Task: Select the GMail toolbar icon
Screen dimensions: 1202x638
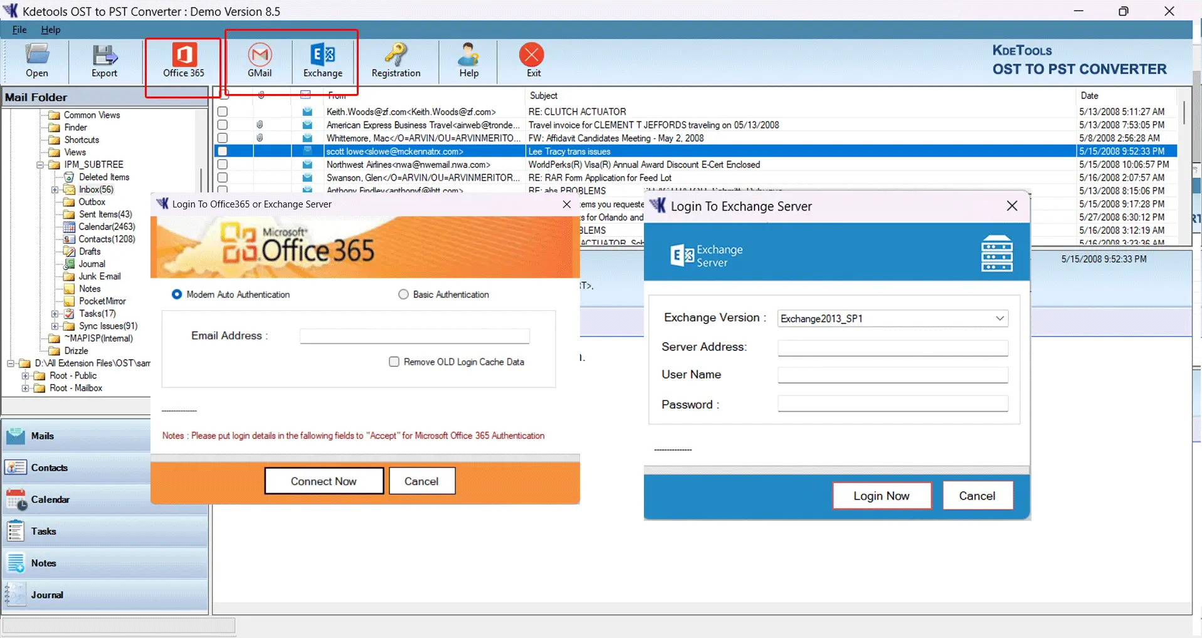Action: 260,61
